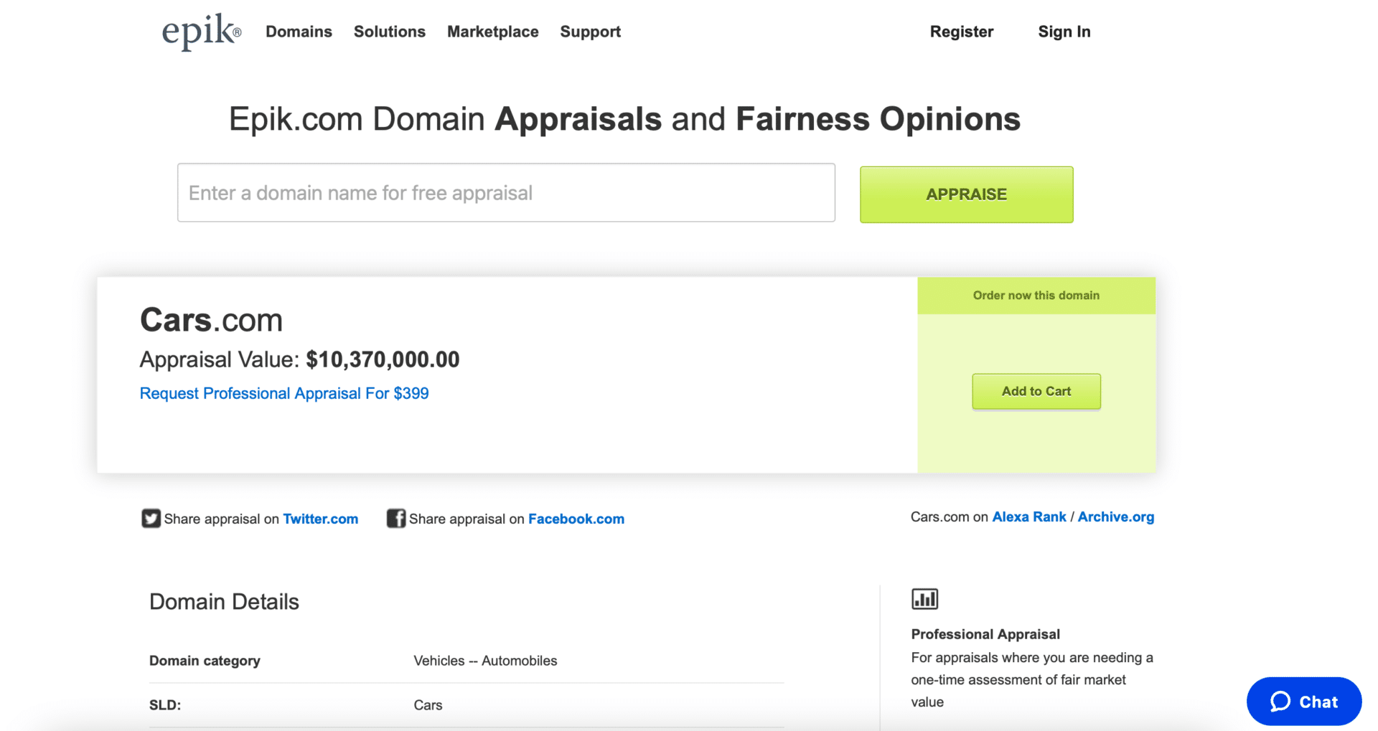
Task: Click the bar chart Professional Appraisal icon
Action: (924, 599)
